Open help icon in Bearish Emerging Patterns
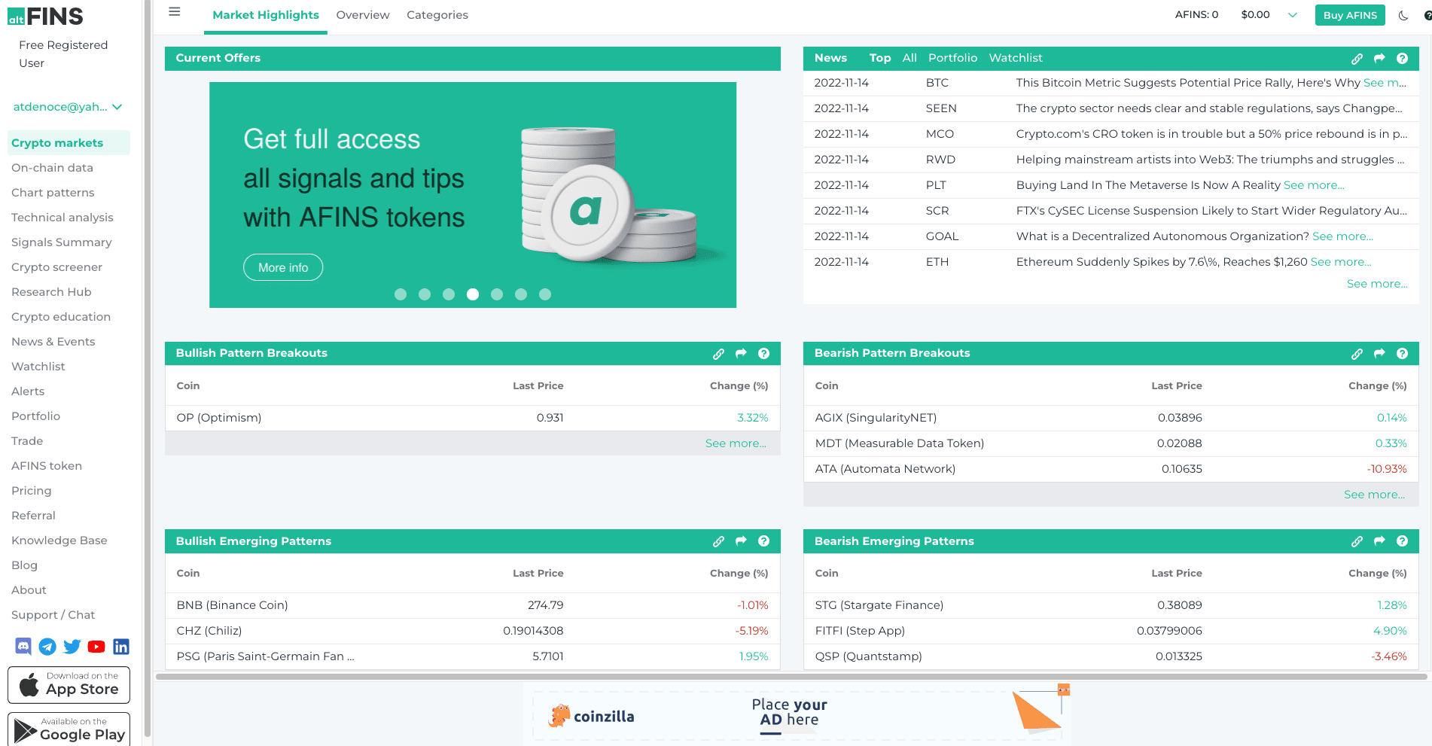 (1402, 541)
